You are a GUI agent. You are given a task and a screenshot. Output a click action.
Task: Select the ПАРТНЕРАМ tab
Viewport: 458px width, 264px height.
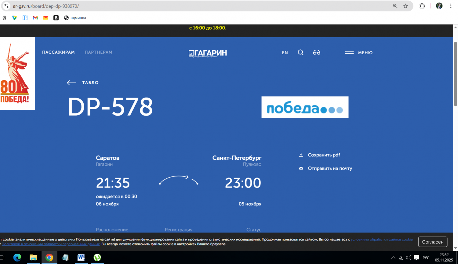coord(98,52)
